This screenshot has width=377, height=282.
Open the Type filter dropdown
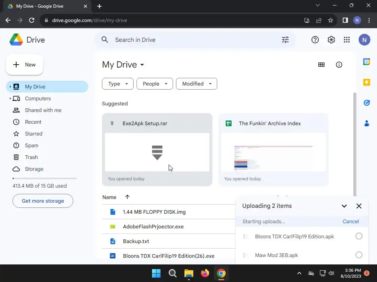(117, 84)
